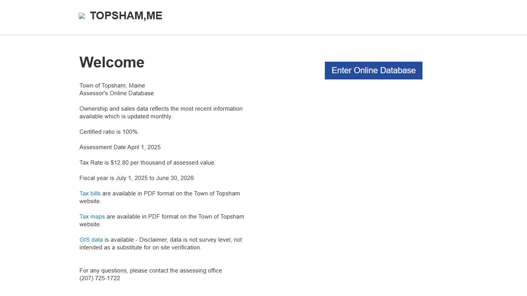Open the Tax maps link
Viewport: 527px width, 296px height.
tap(92, 217)
